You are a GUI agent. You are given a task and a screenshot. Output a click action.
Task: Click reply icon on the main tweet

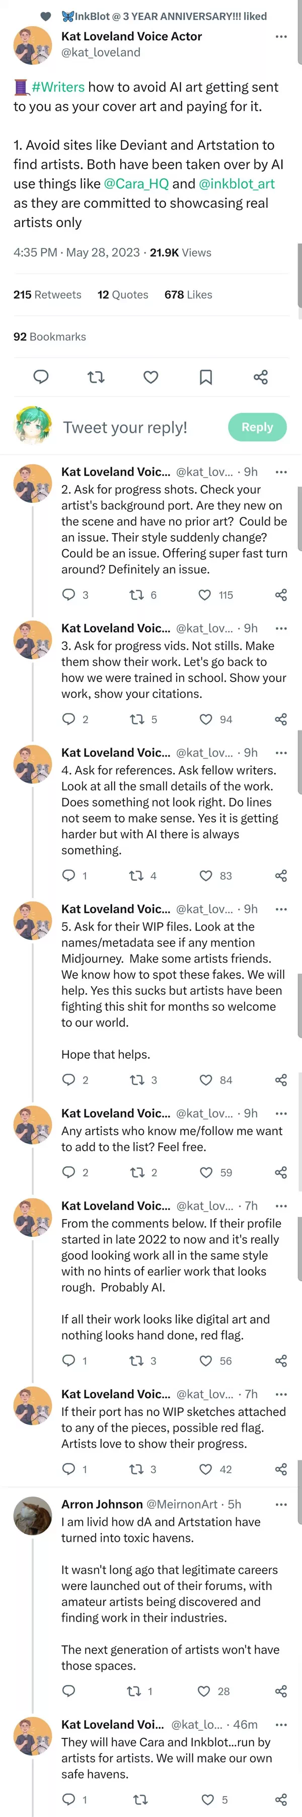(41, 377)
